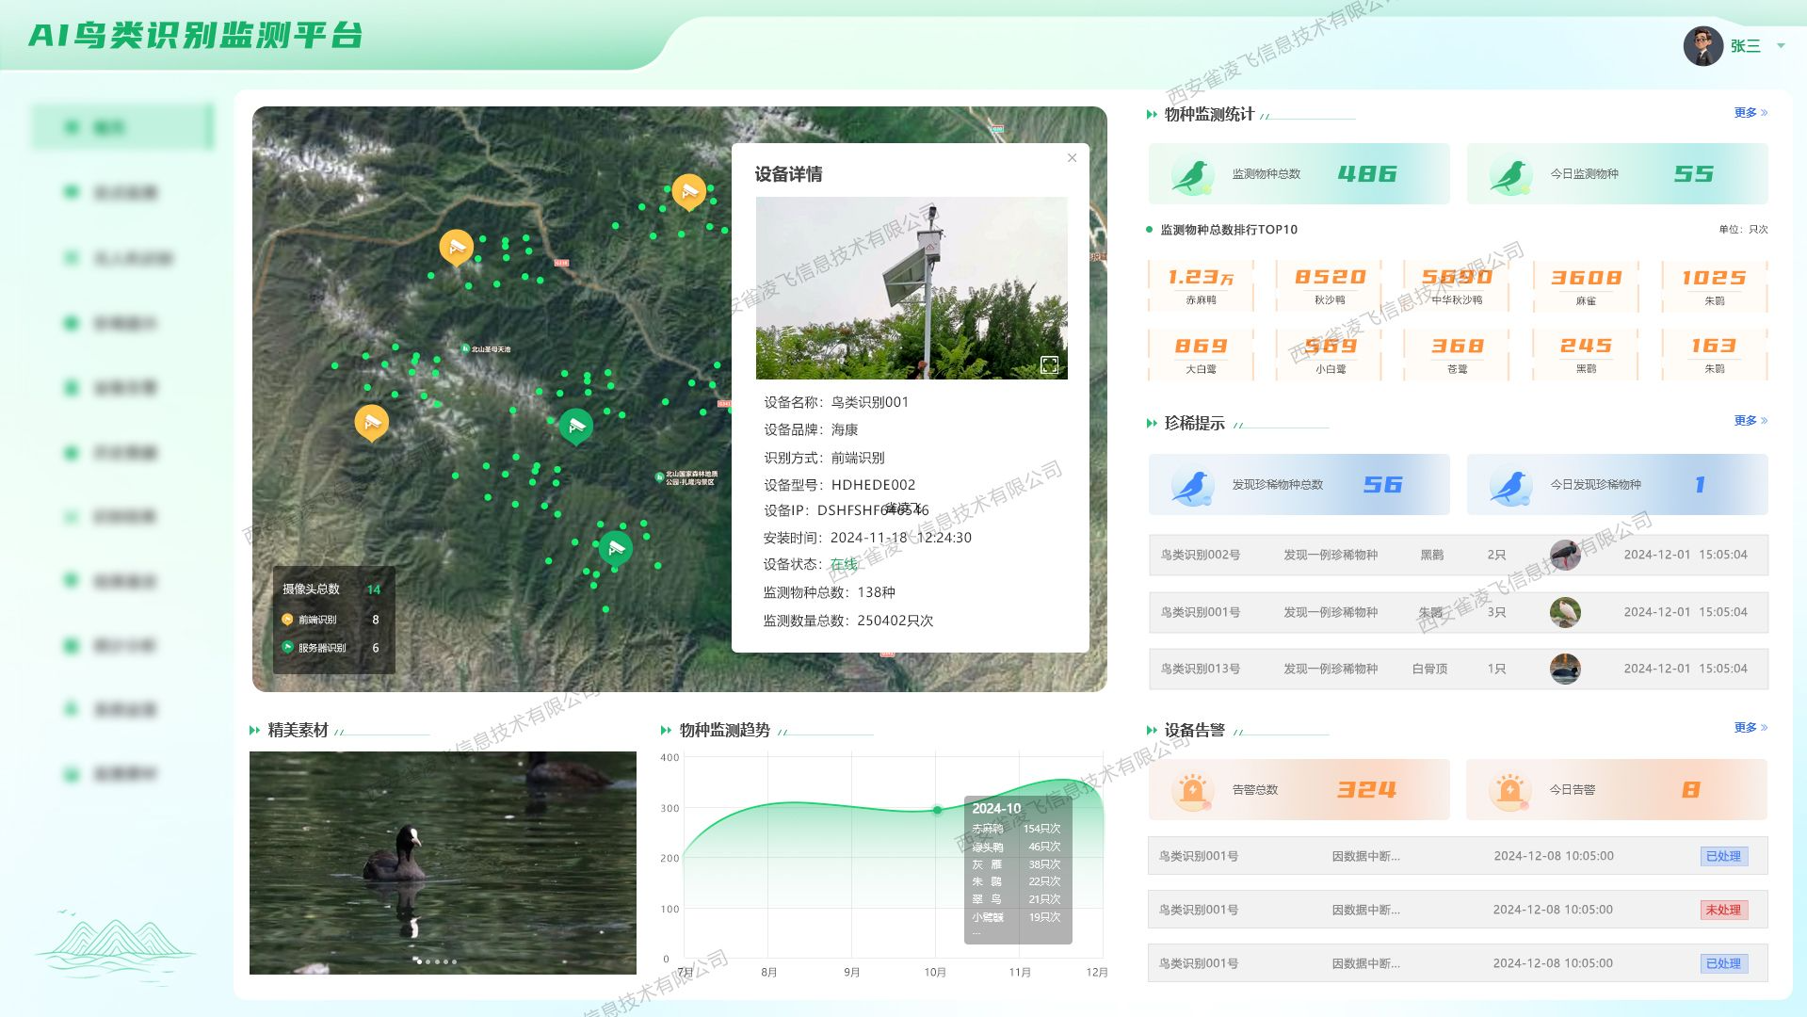Click alarm icon in 告警总数 card
Screen dimensions: 1807x1017
(1191, 790)
